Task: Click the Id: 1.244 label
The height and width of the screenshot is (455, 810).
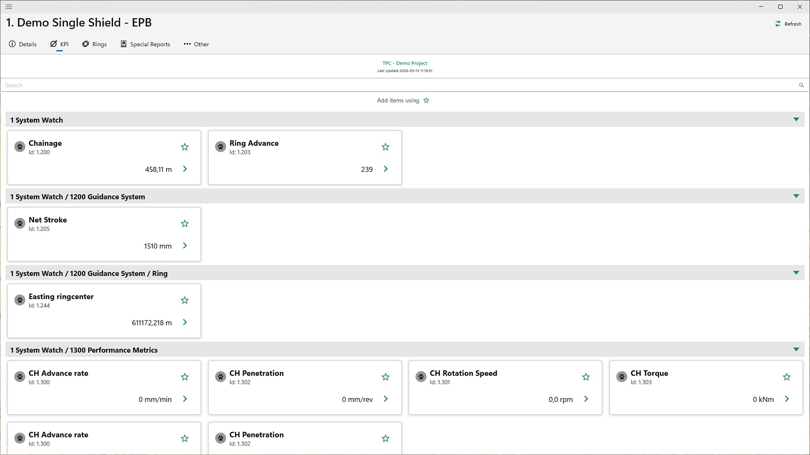Action: pyautogui.click(x=39, y=305)
